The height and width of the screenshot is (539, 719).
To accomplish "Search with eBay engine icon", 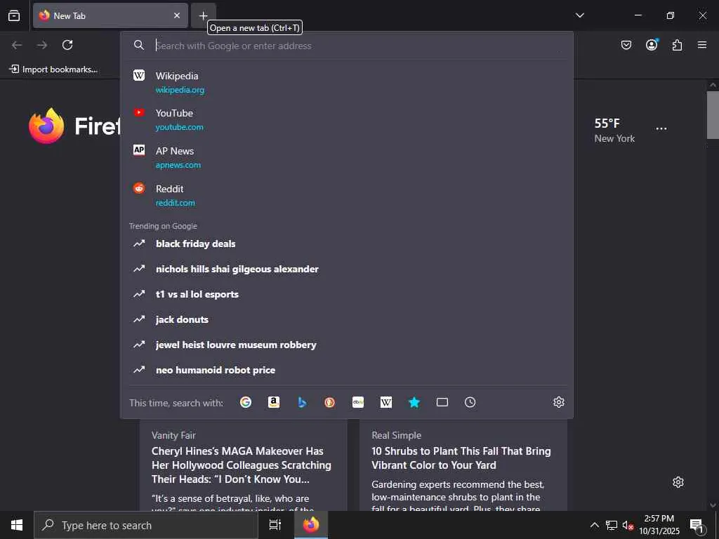I will click(358, 402).
